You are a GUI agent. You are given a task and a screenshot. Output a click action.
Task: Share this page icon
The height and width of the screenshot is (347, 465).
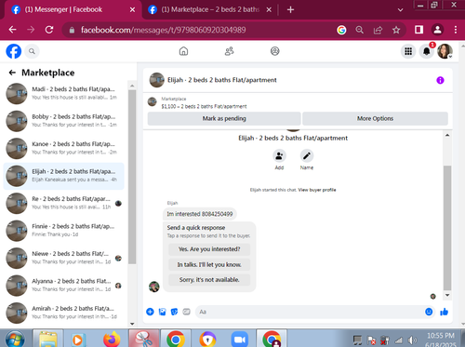[x=378, y=30]
